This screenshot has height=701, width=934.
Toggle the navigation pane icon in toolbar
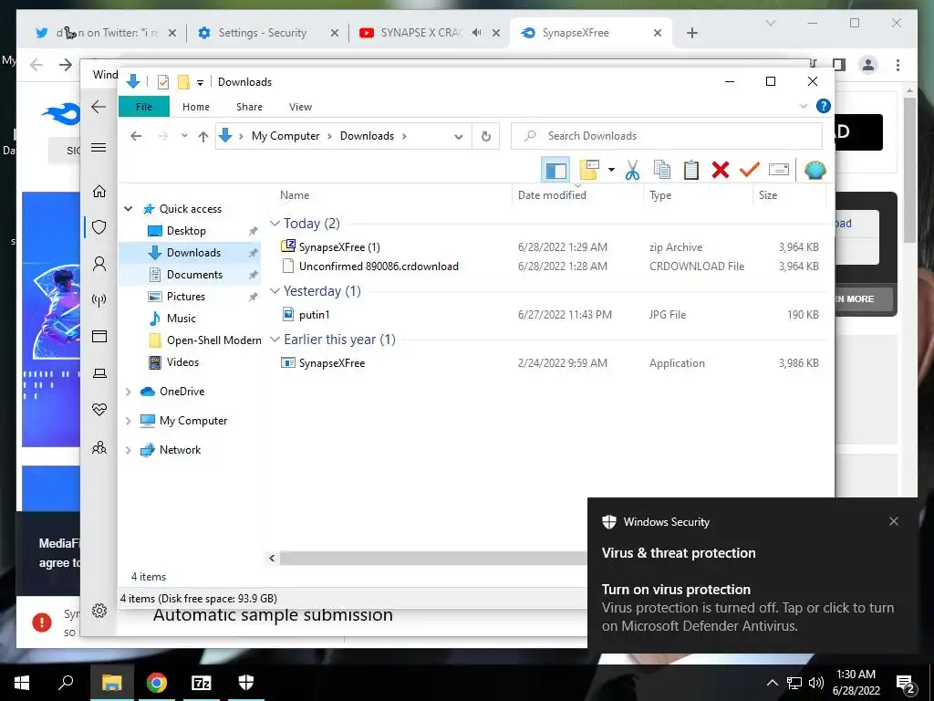click(x=555, y=171)
